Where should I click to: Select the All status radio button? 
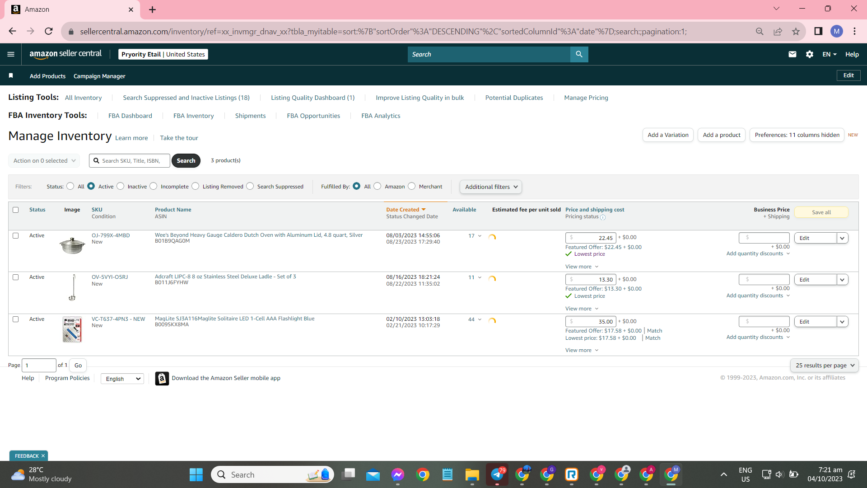click(x=70, y=186)
